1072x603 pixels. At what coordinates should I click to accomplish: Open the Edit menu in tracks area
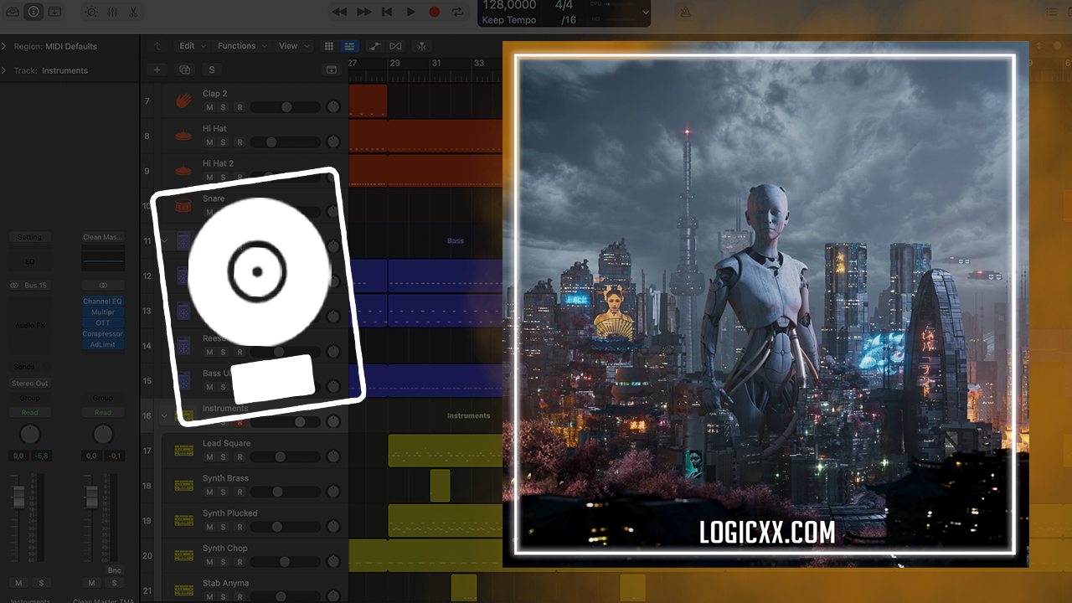pos(192,46)
